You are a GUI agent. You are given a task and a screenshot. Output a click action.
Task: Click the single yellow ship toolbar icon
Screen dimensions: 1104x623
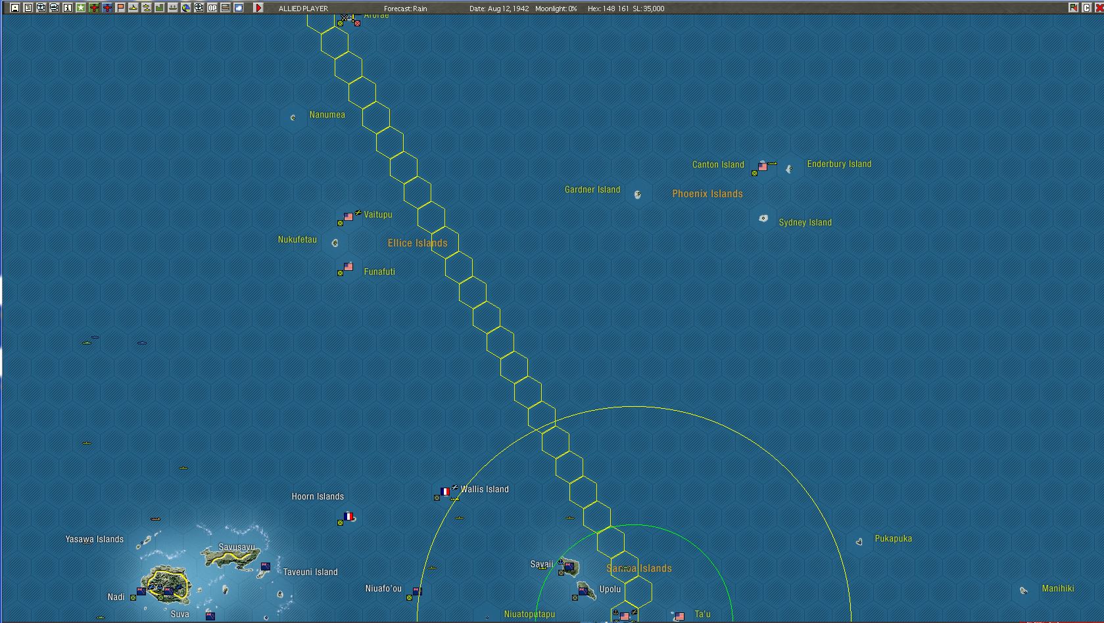point(133,8)
